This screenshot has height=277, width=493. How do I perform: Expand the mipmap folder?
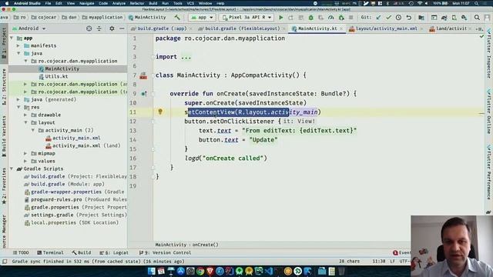(25, 154)
